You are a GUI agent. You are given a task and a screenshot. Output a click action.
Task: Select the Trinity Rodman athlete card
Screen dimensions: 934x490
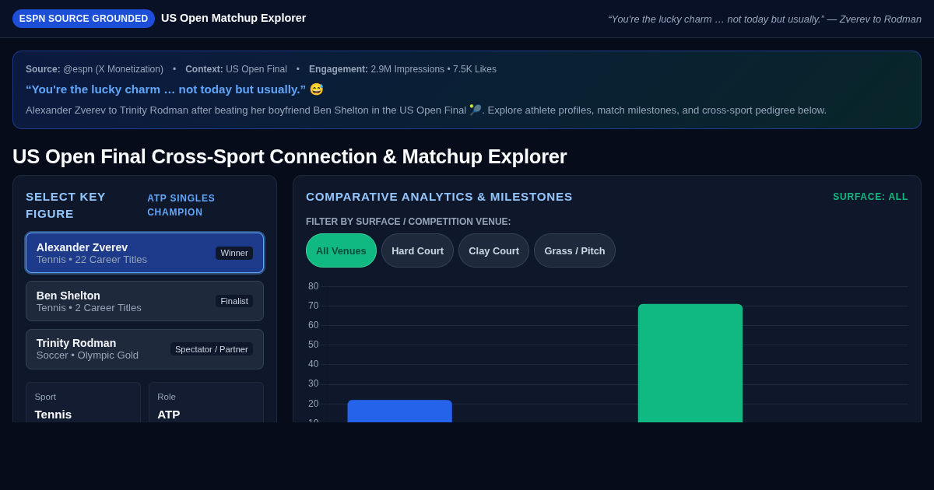pos(145,349)
